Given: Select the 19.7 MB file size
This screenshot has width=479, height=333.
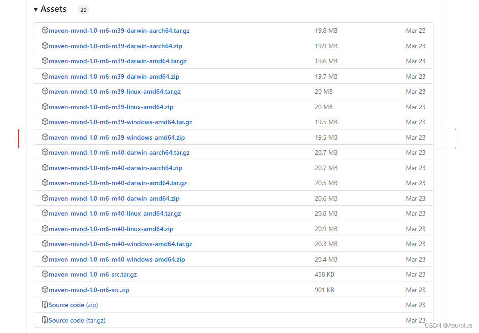Looking at the screenshot, I should 326,76.
